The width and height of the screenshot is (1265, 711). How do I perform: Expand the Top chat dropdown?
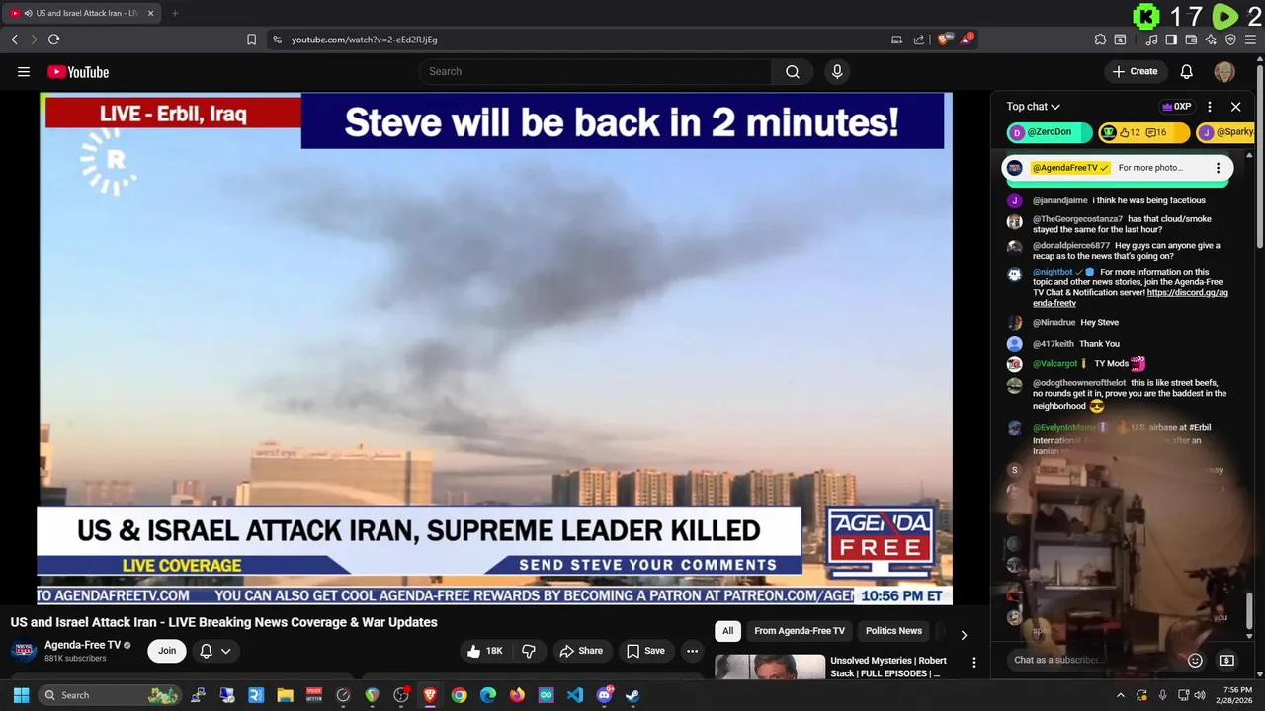click(1034, 107)
